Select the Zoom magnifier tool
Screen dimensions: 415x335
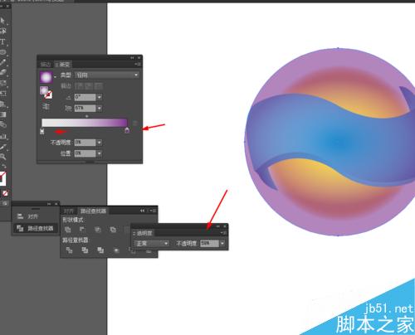tap(2, 157)
